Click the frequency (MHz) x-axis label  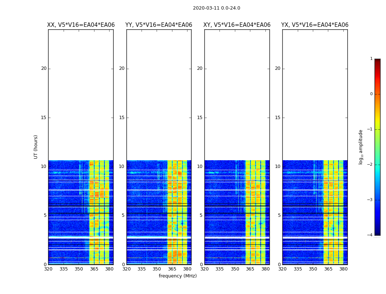(x=178, y=276)
